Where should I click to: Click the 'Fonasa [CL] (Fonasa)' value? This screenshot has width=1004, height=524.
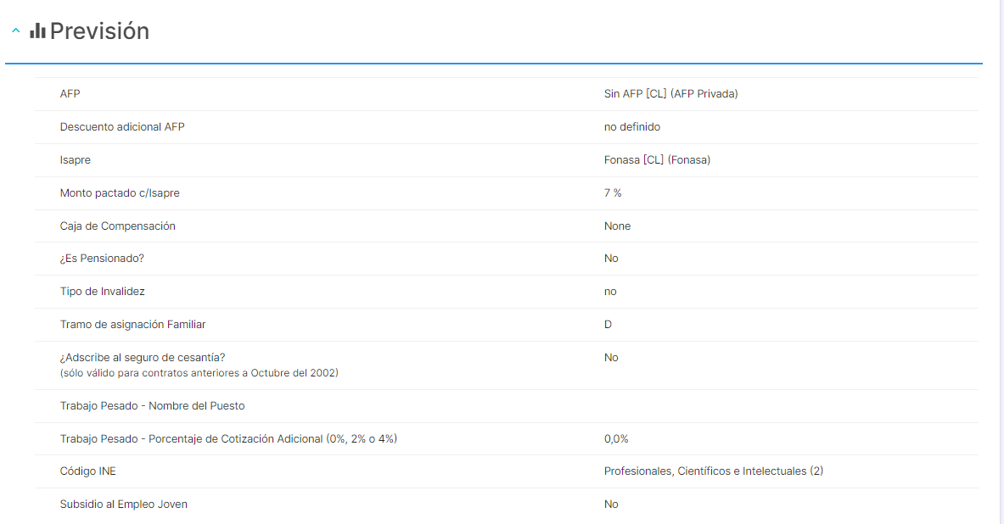(x=657, y=160)
